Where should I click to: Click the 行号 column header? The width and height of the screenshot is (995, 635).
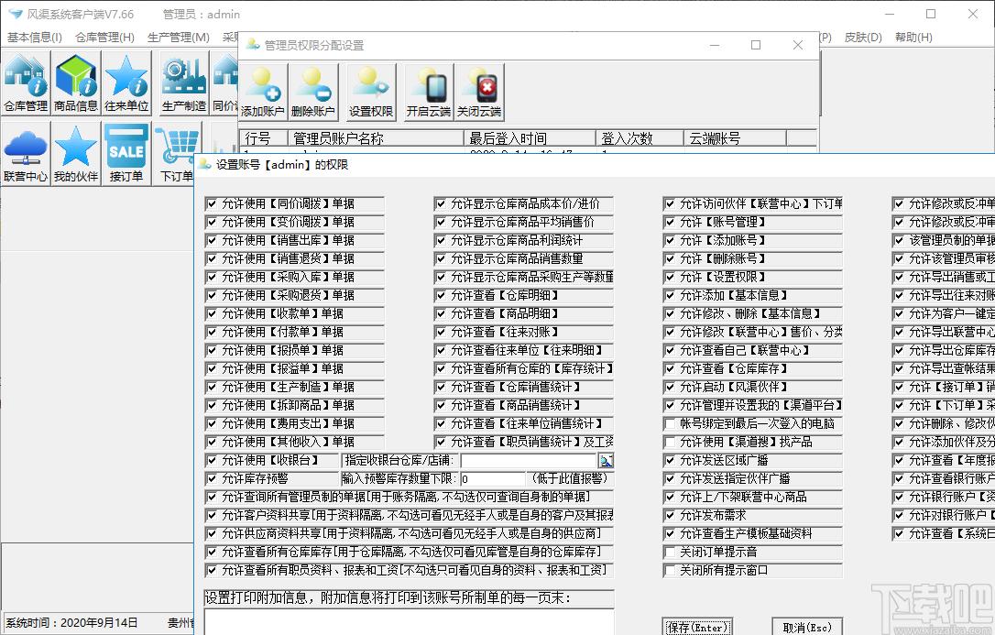263,138
